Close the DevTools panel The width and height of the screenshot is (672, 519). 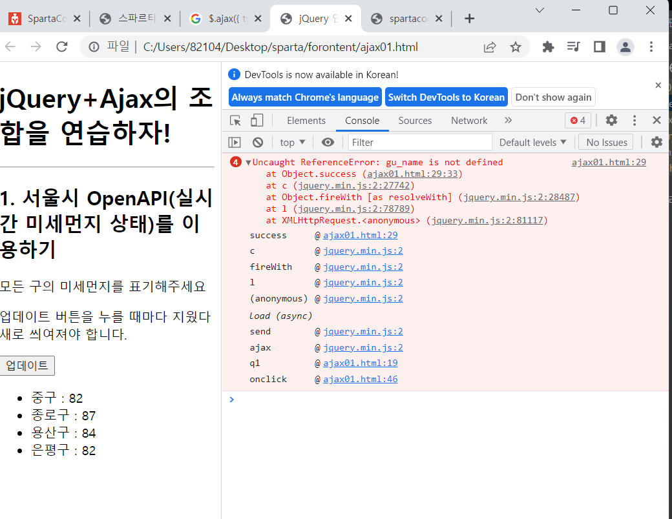click(x=656, y=120)
